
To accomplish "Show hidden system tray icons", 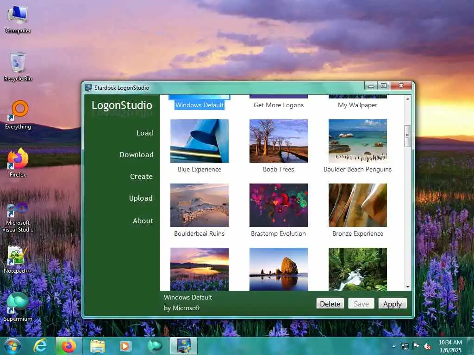I will coord(393,346).
